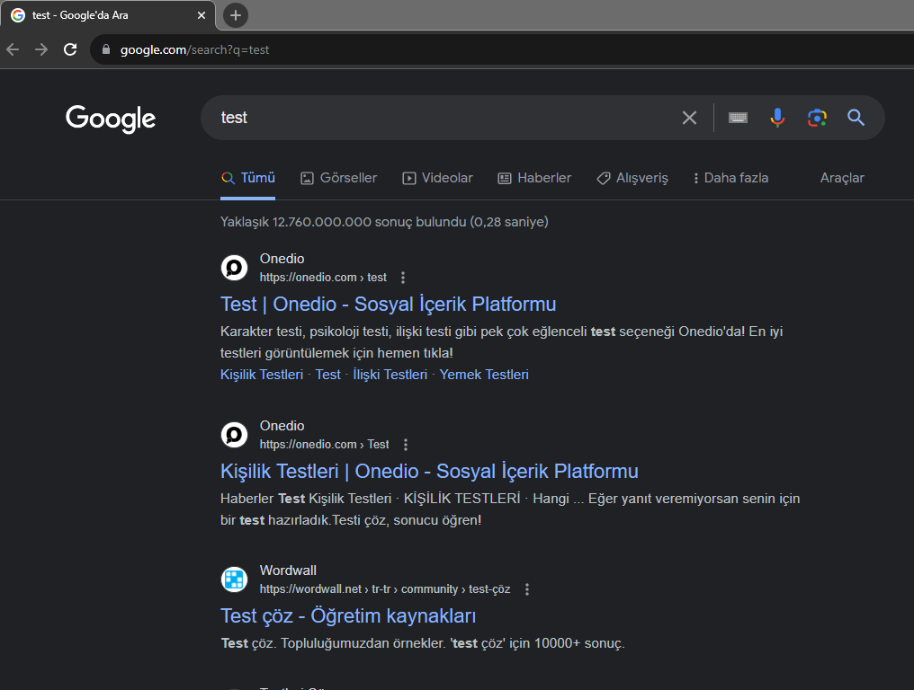The width and height of the screenshot is (914, 690).
Task: Click the magnifier search button
Action: click(856, 118)
